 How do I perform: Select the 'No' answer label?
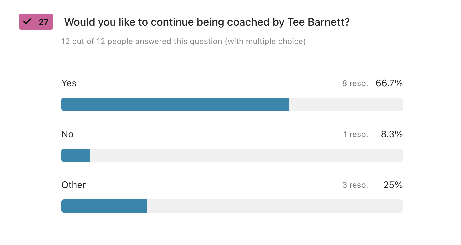[x=67, y=134]
